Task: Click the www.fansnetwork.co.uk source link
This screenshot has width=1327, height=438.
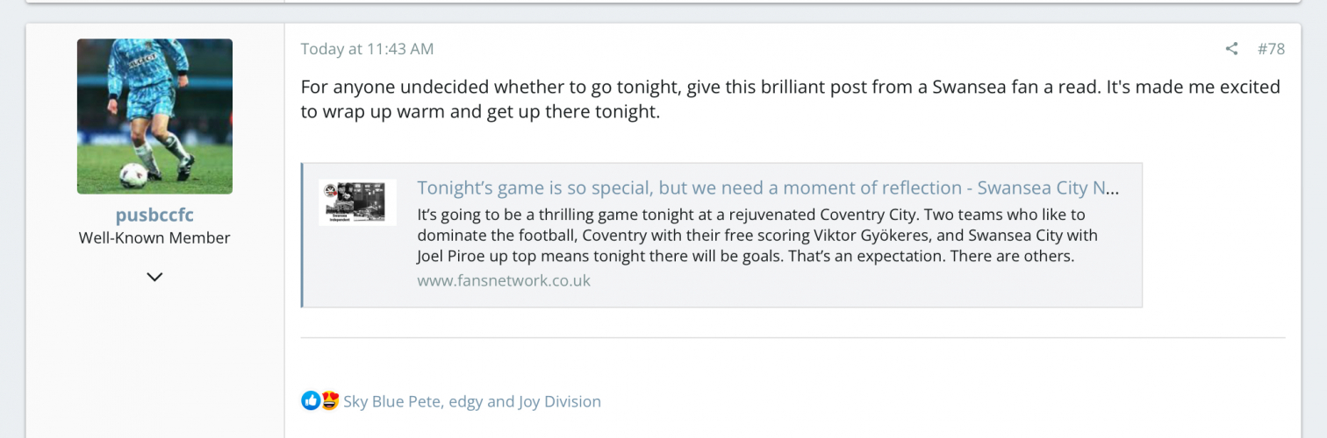Action: [x=504, y=281]
